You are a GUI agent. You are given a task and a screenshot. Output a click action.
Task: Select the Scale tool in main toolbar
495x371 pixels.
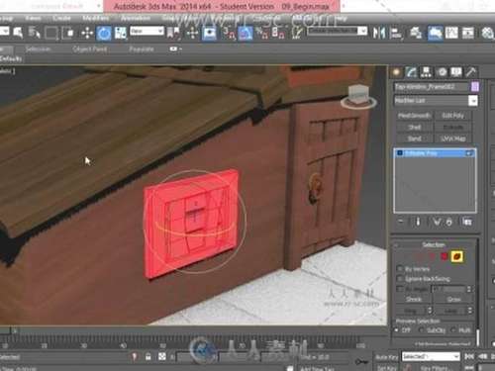pyautogui.click(x=121, y=34)
